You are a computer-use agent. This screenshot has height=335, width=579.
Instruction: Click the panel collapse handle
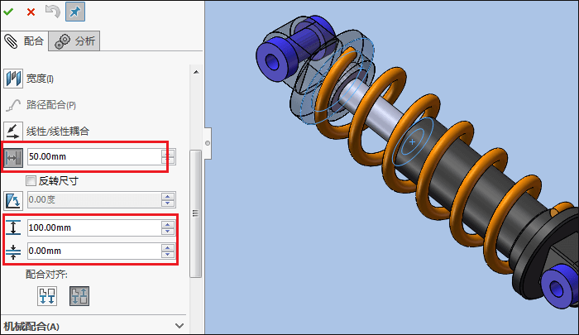coord(208,143)
